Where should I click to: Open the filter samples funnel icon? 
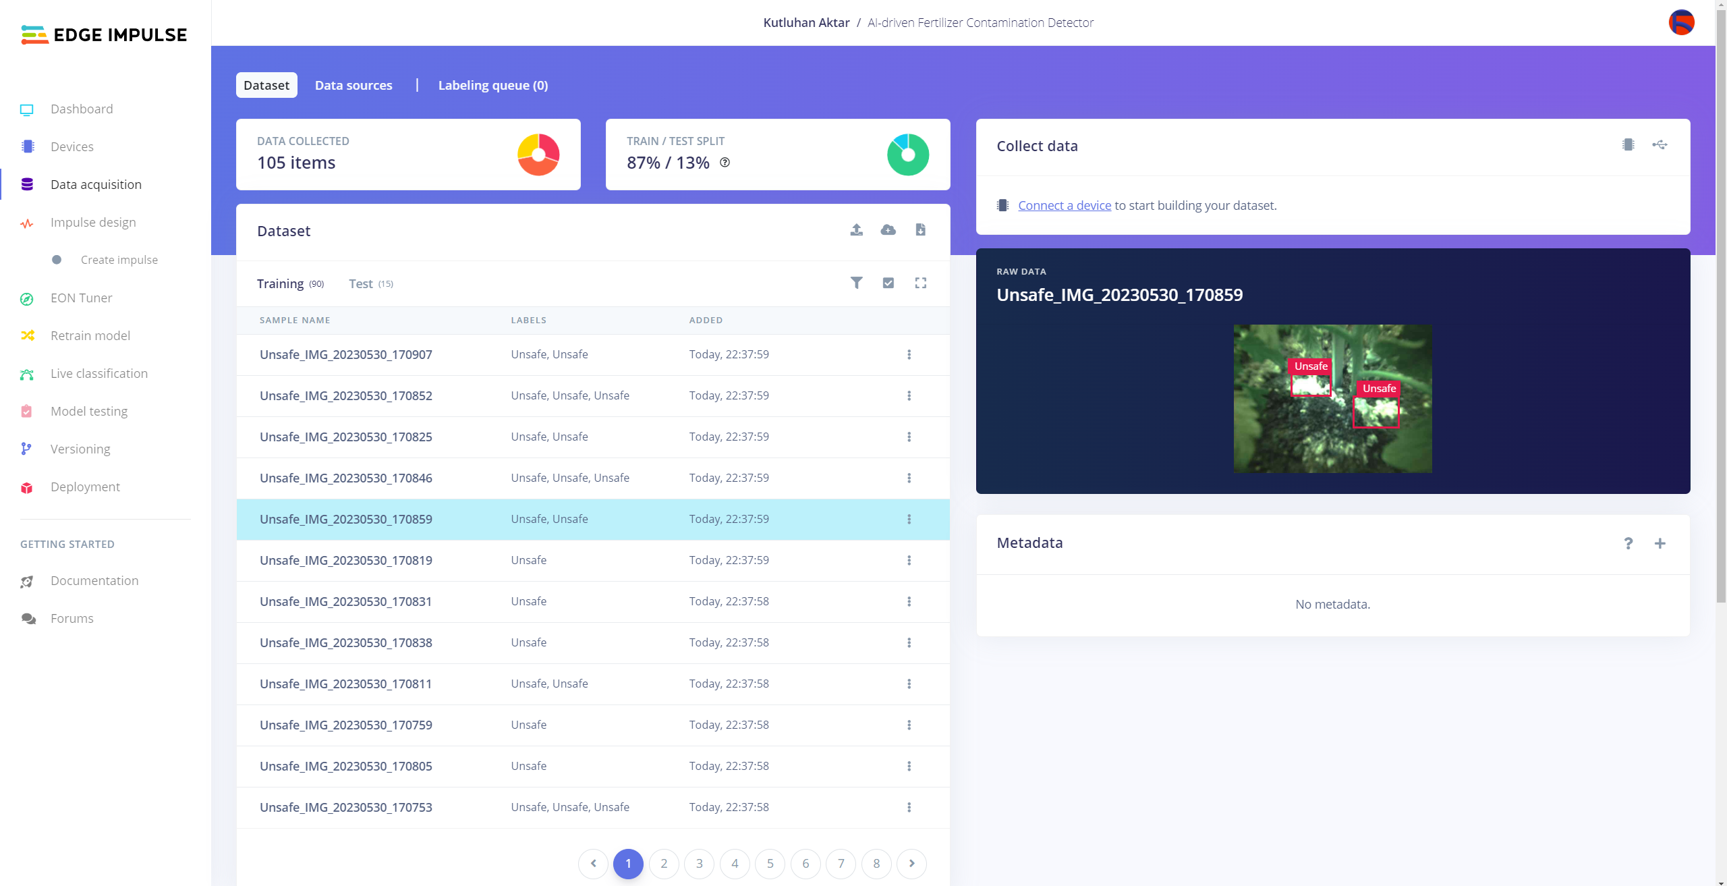pyautogui.click(x=856, y=283)
